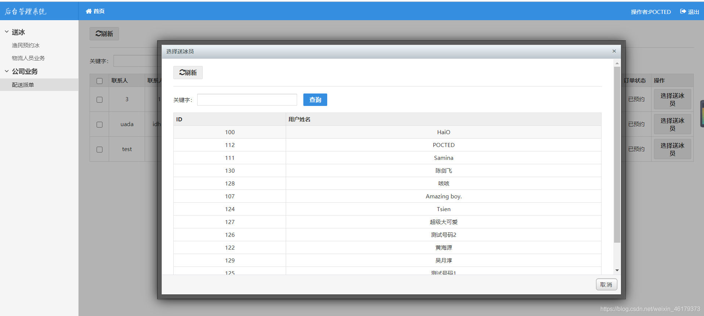Open 物流人员业务 in the sidebar

[x=28, y=58]
